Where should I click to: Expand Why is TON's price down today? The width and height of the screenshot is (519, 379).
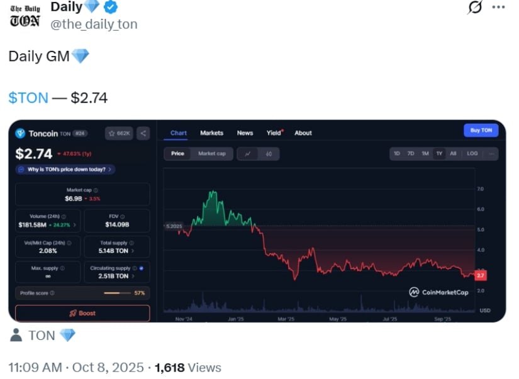pyautogui.click(x=65, y=169)
